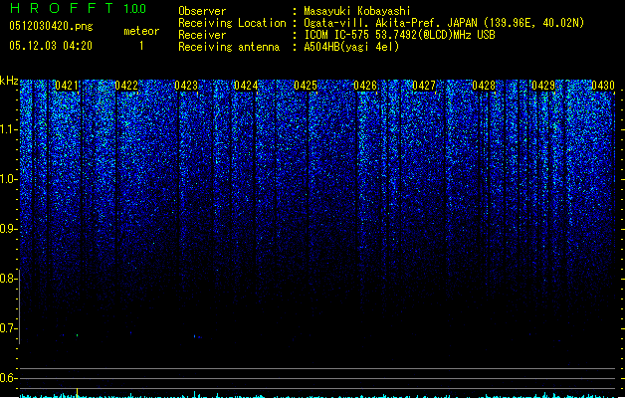Click the 1.0 kHz axis tick label
The width and height of the screenshot is (626, 398).
pos(8,179)
